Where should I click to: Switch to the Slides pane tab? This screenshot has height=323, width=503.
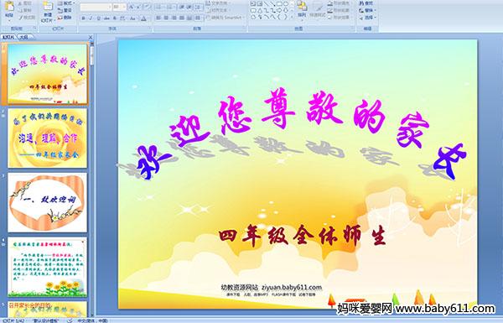click(x=8, y=37)
